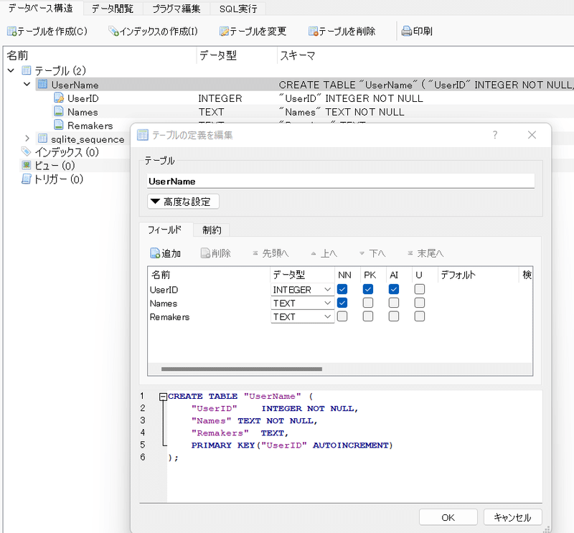Switch to the SQL実行 tab
This screenshot has width=574, height=533.
[x=237, y=7]
